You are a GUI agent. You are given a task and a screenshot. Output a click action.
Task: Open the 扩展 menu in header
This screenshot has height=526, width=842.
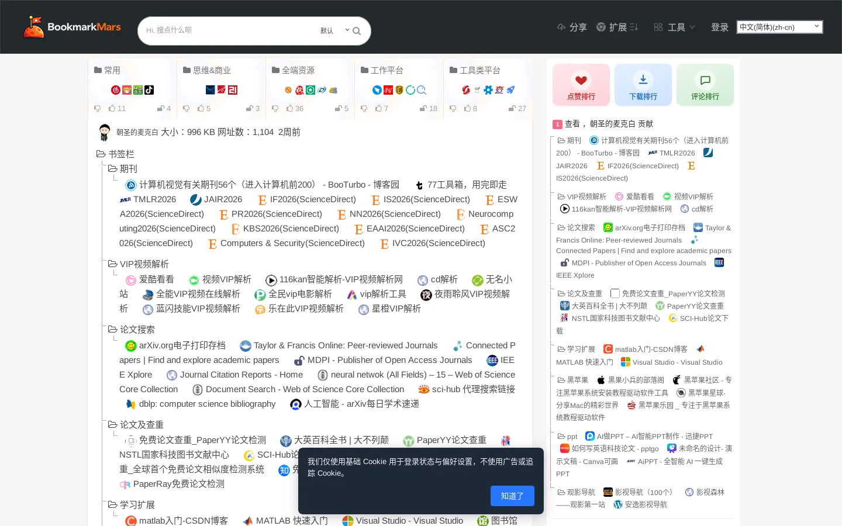tap(617, 27)
